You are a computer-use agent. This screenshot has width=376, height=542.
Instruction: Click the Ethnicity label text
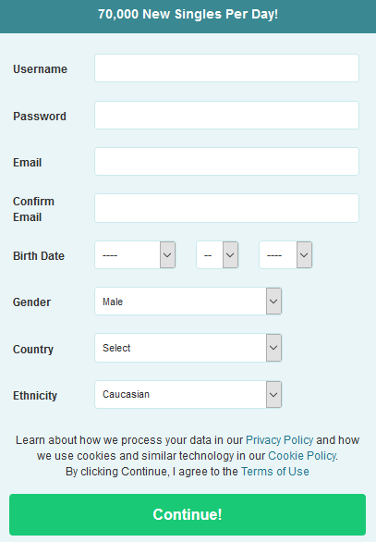(35, 396)
